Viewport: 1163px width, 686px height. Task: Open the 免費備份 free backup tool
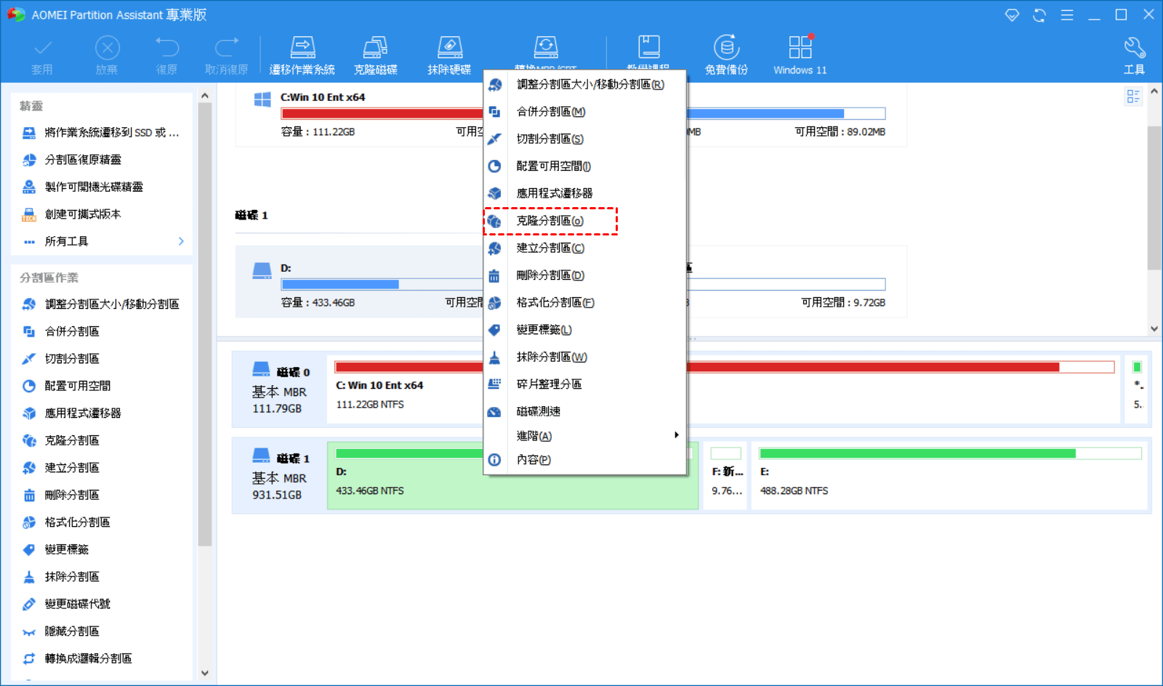point(726,56)
